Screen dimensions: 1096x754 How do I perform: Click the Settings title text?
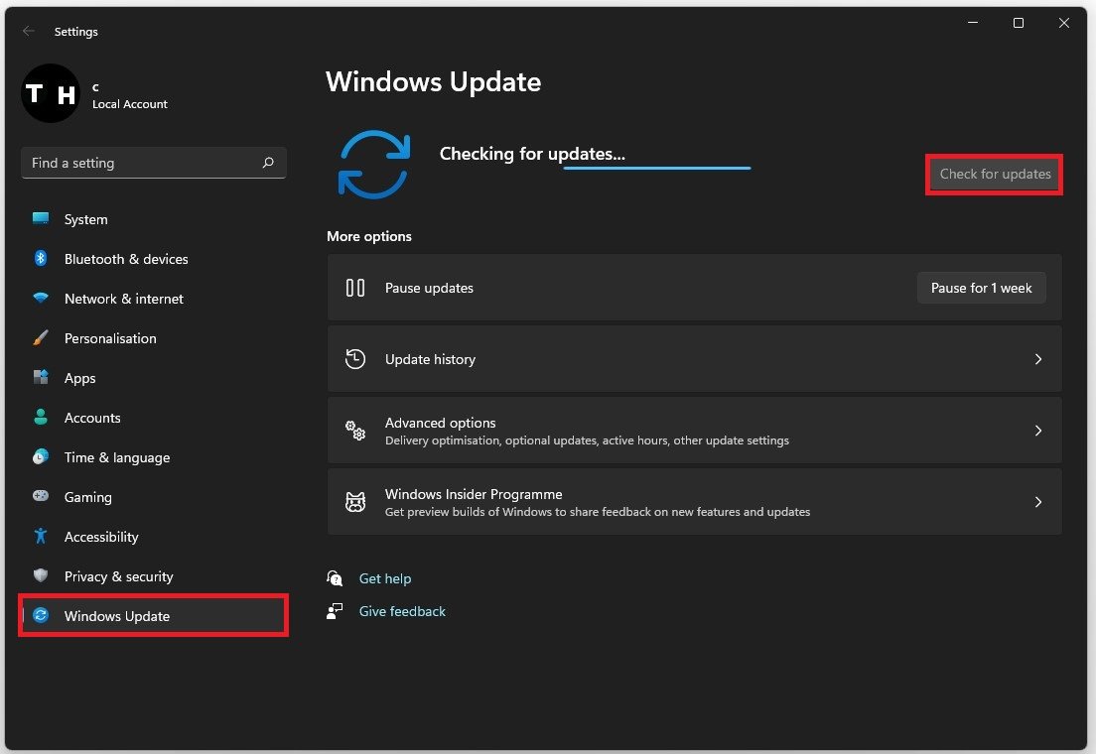[x=76, y=32]
